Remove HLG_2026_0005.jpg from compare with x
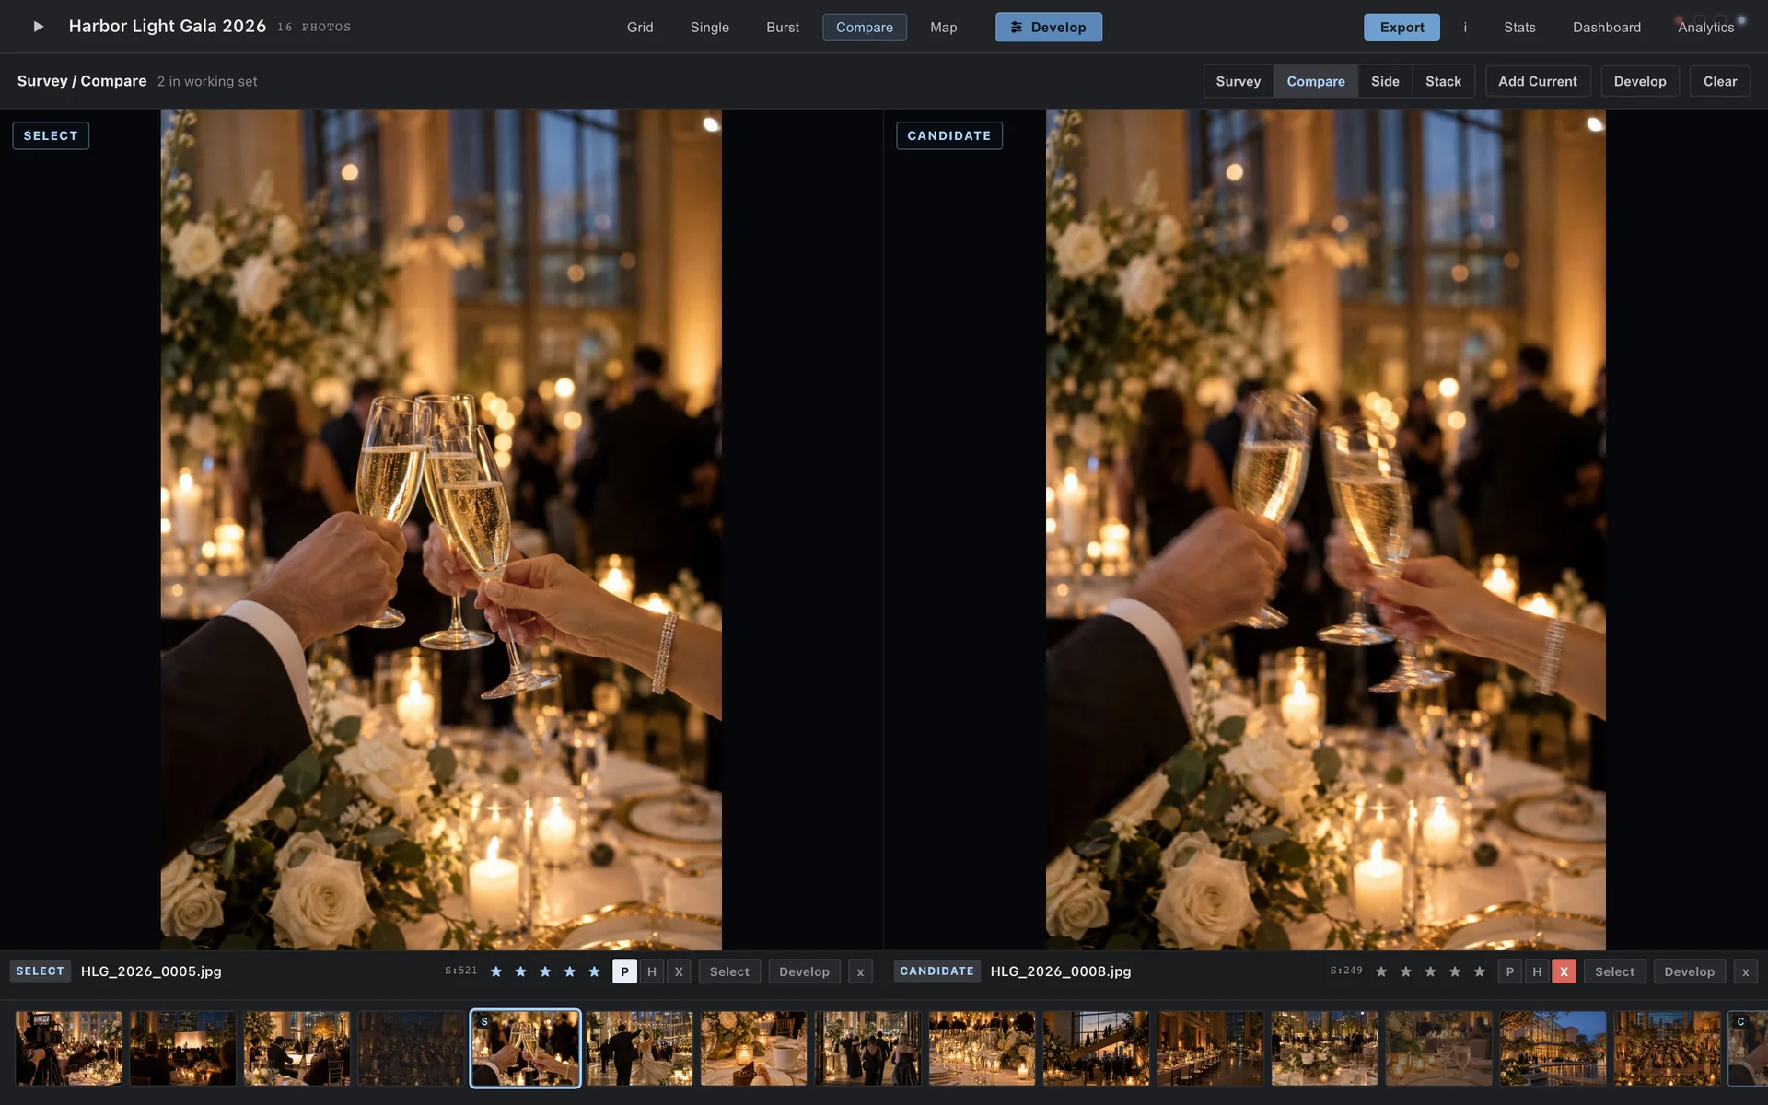Viewport: 1768px width, 1105px height. [860, 971]
